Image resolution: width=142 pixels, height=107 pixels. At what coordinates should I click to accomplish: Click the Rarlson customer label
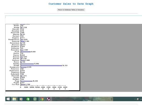[16, 60]
